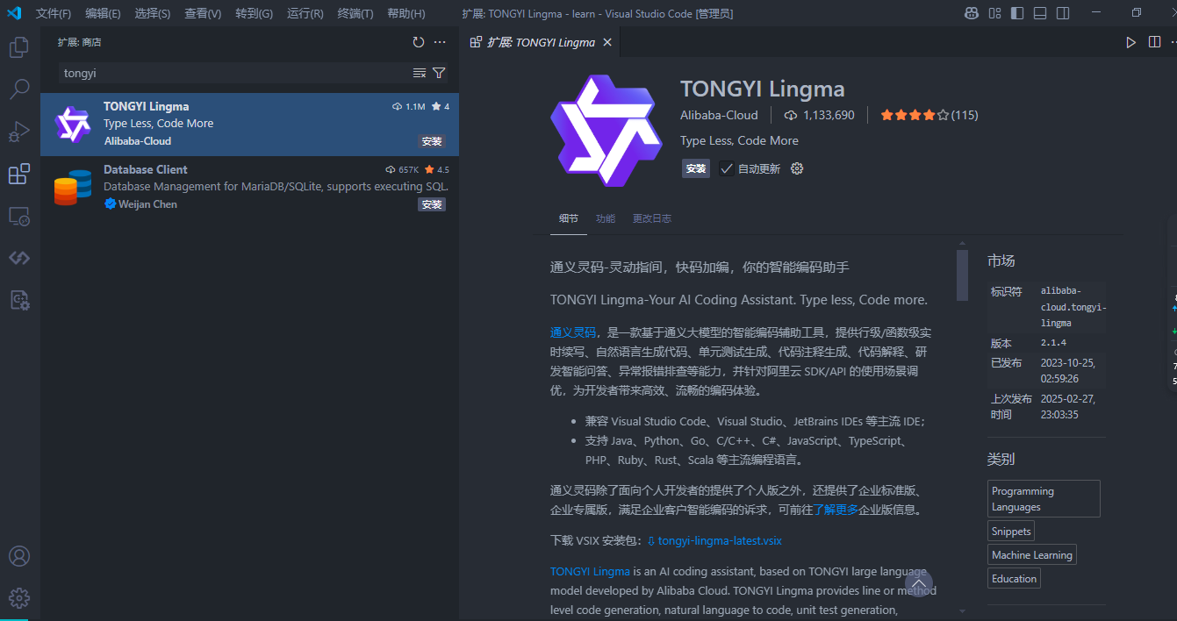Image resolution: width=1177 pixels, height=621 pixels.
Task: Open the extension manage gear dropdown
Action: pos(796,168)
